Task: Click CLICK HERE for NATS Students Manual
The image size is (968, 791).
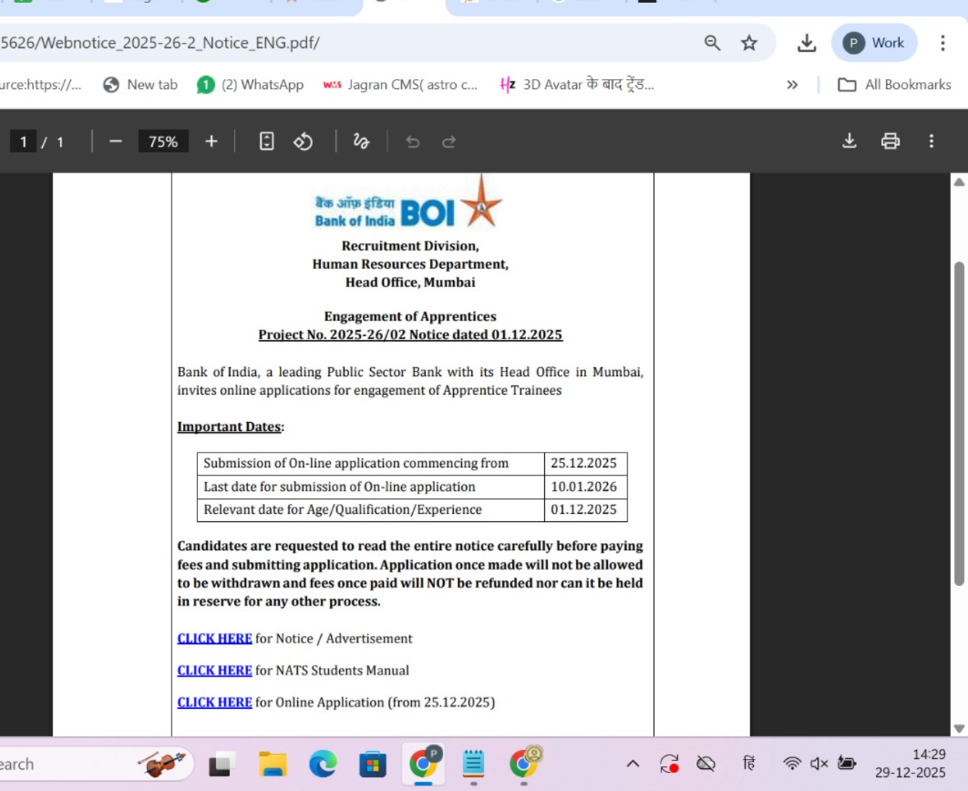Action: point(214,670)
